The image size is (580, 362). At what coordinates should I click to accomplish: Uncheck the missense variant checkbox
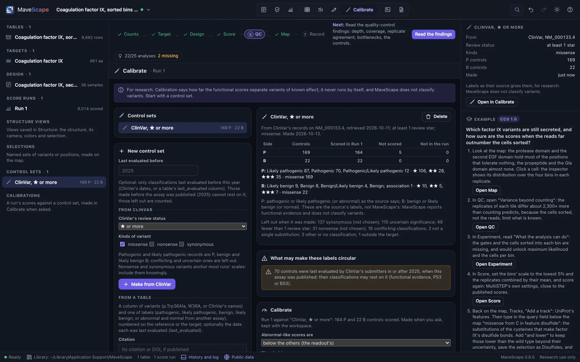pyautogui.click(x=122, y=244)
